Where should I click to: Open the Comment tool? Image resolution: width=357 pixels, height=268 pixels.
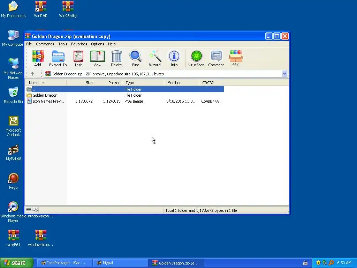pyautogui.click(x=216, y=58)
